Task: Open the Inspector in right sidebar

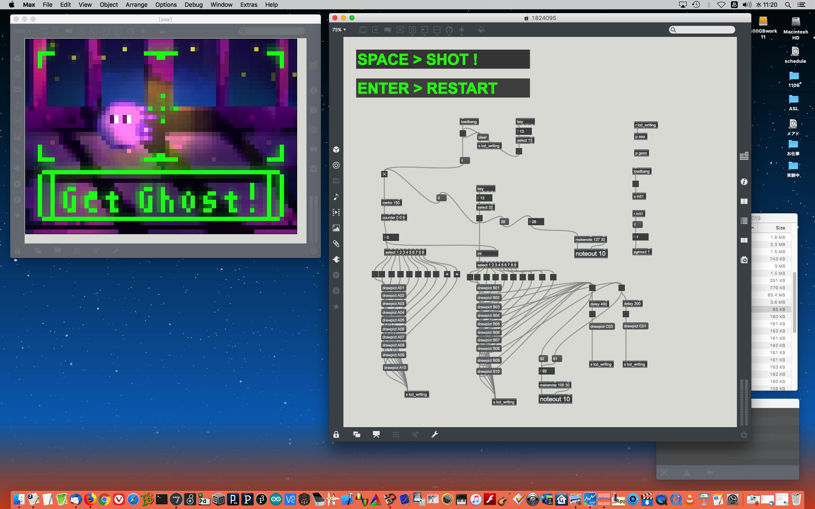Action: click(x=744, y=182)
